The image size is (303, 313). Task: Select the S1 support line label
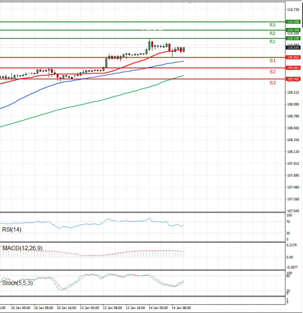272,61
